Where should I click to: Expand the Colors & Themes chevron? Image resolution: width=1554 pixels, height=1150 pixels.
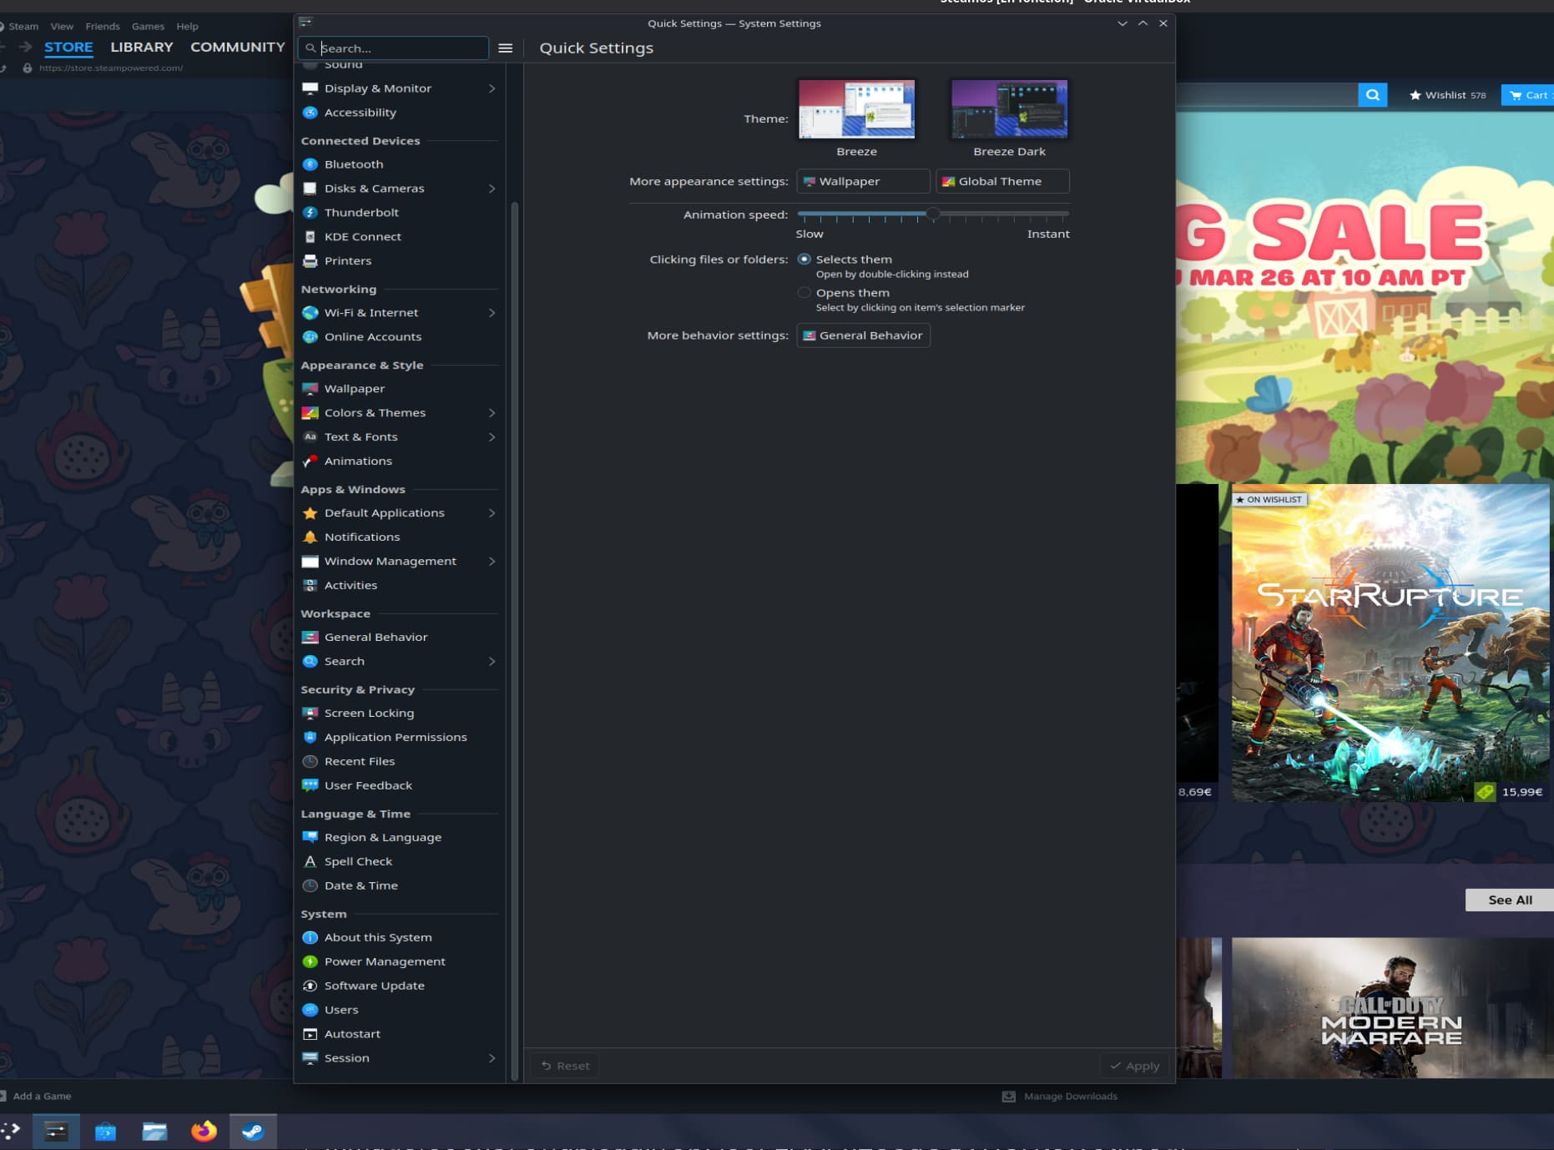pyautogui.click(x=492, y=413)
